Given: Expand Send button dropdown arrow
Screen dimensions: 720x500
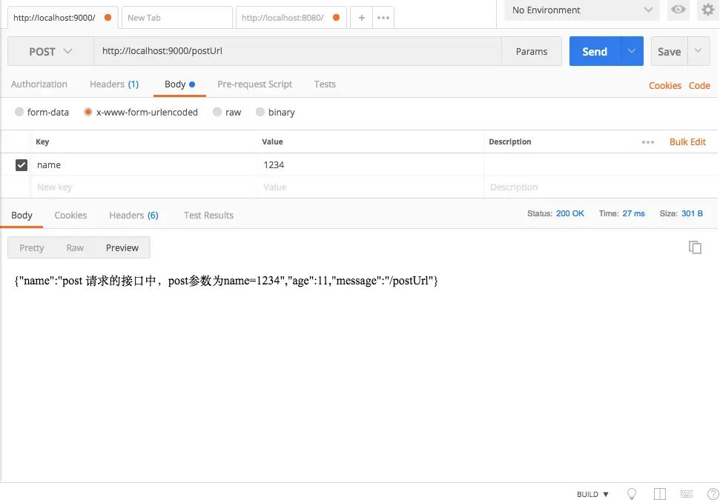Looking at the screenshot, I should tap(632, 51).
